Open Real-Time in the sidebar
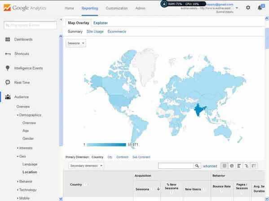 22,82
